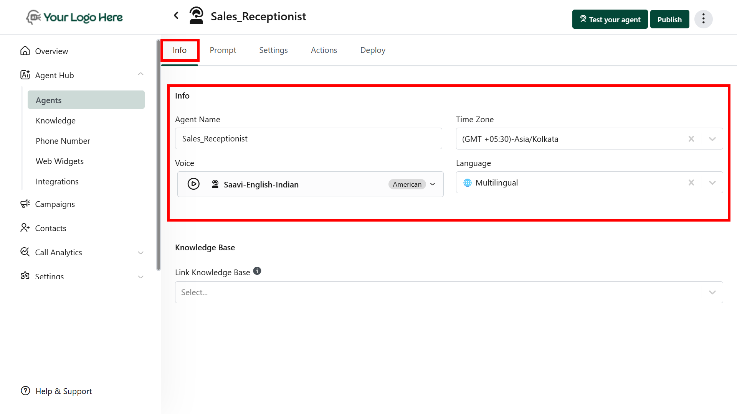Screen dimensions: 737x414
Task: Clear the Multilingual language selection
Action: (691, 182)
